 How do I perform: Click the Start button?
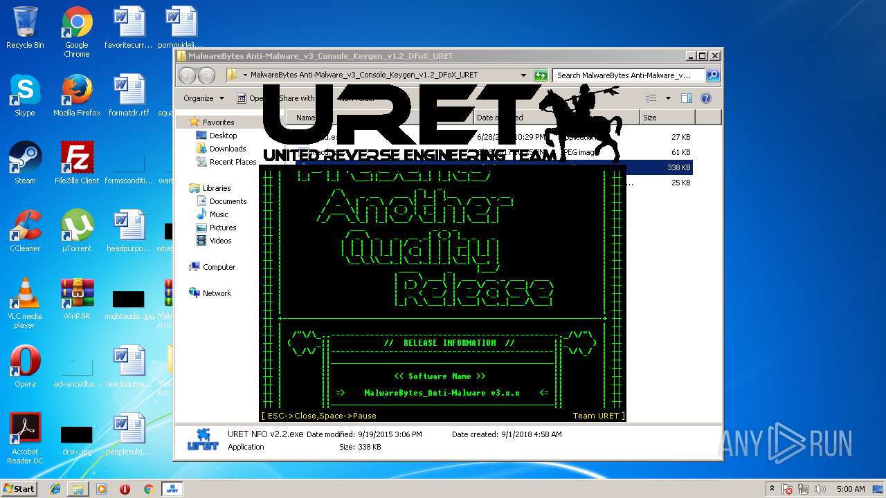coord(19,488)
